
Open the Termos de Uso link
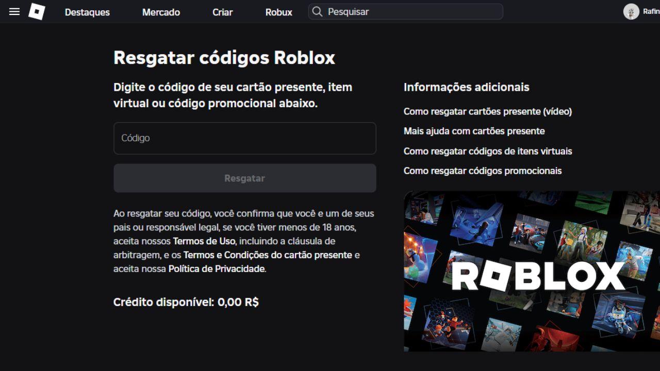click(204, 241)
